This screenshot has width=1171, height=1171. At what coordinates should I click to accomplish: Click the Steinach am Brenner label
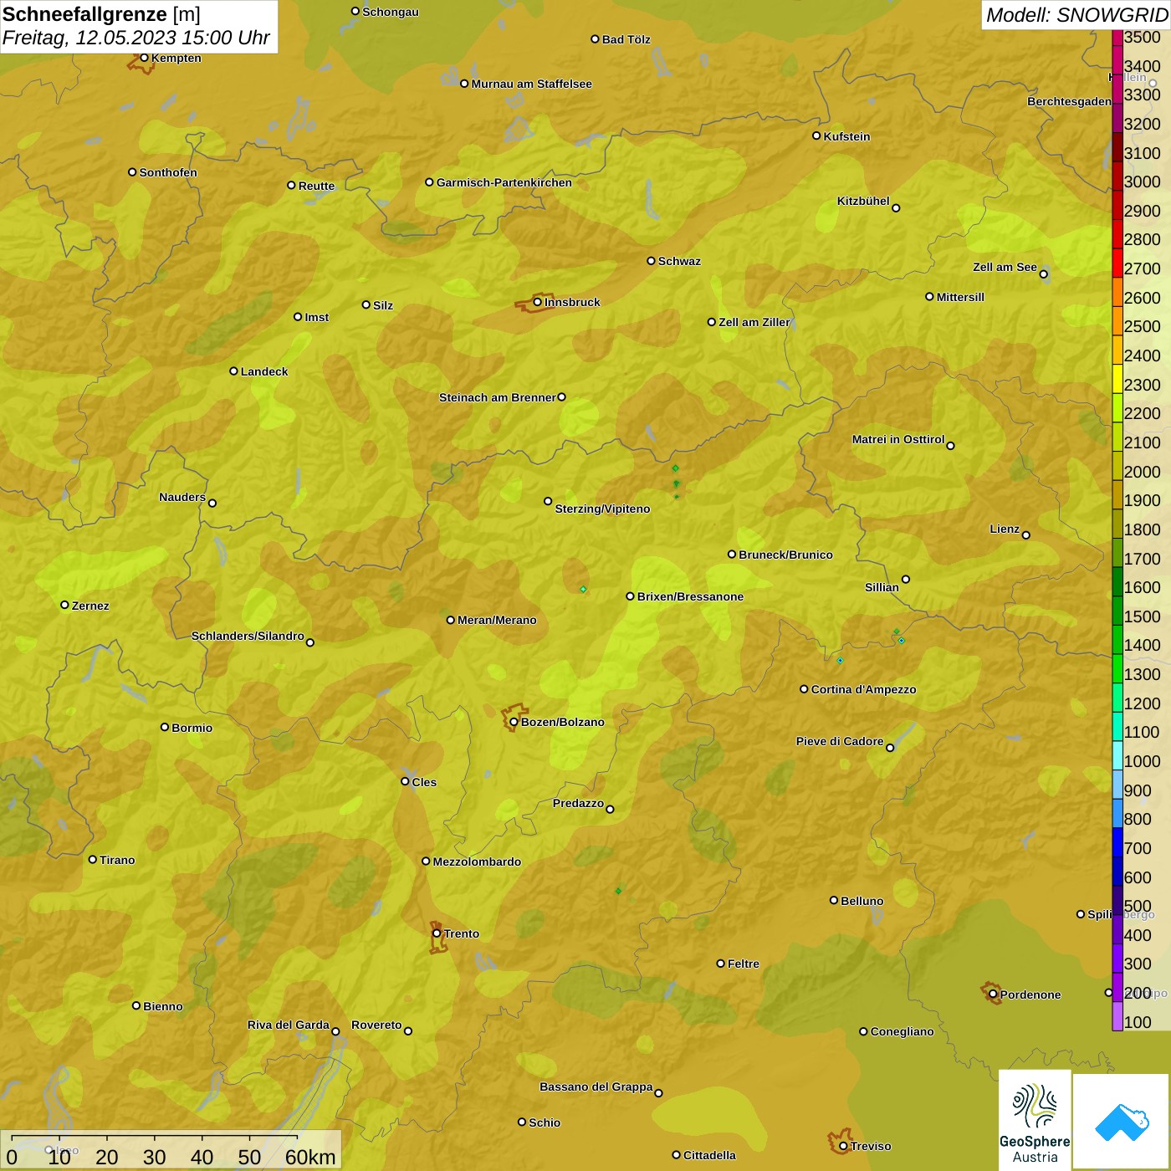(x=497, y=397)
